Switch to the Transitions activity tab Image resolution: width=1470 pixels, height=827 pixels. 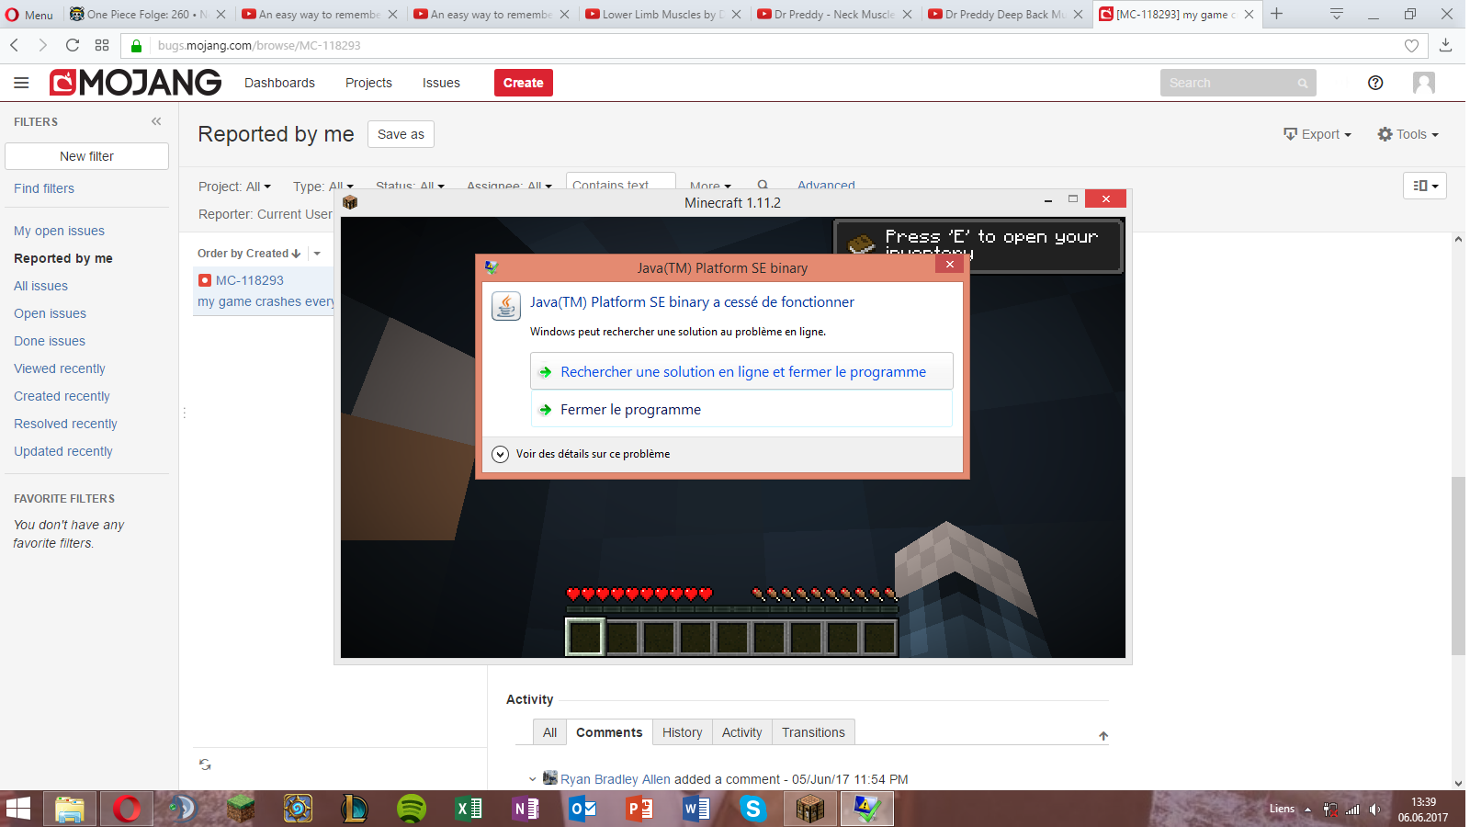click(x=813, y=732)
